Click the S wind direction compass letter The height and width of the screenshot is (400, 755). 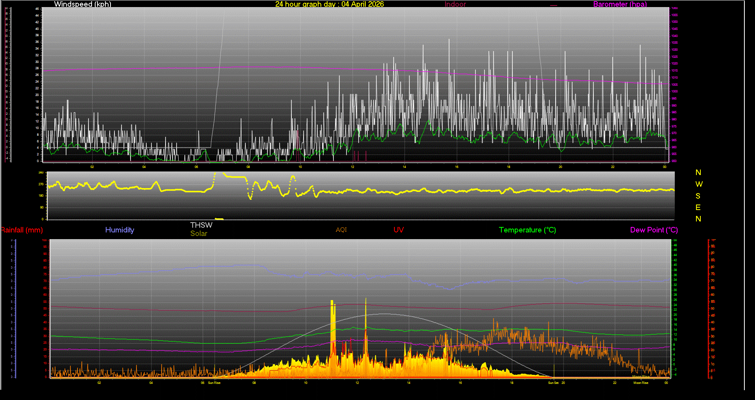698,196
